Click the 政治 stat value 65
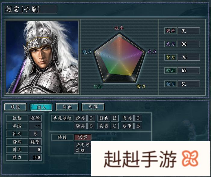Image resolution: width=211 pixels, height=177 pixels. [x=188, y=71]
